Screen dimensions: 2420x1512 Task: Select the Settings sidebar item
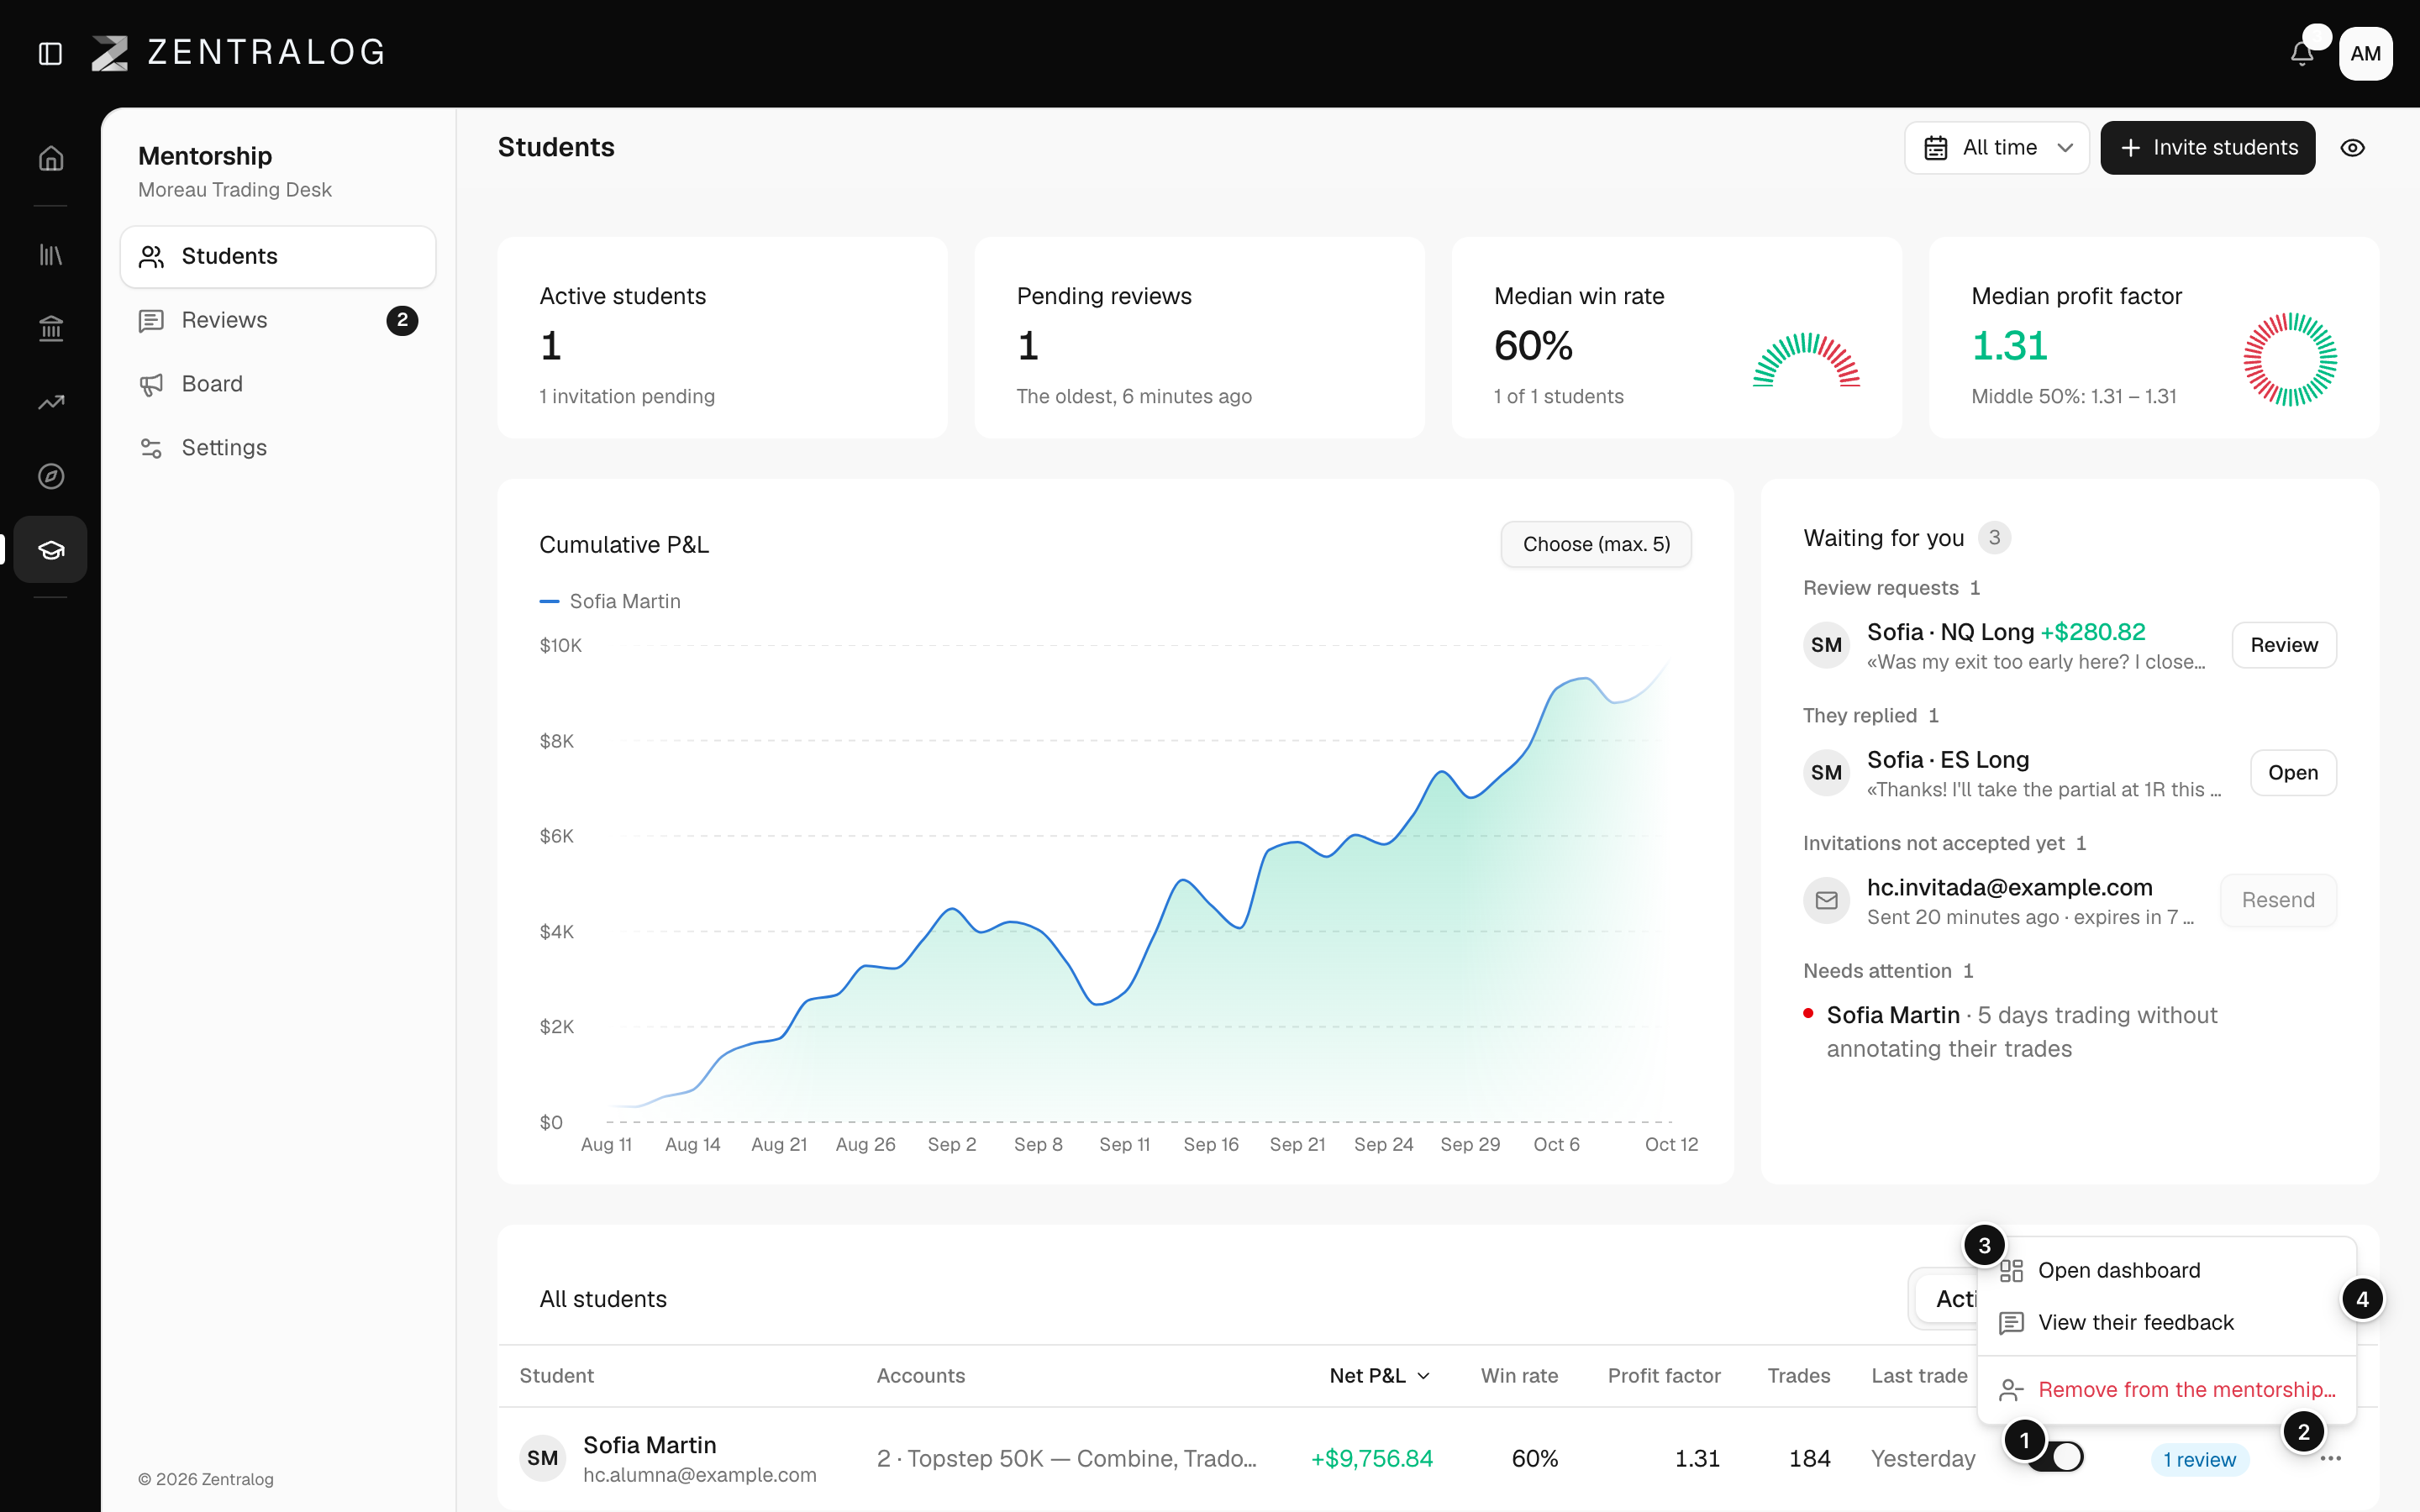pos(278,448)
